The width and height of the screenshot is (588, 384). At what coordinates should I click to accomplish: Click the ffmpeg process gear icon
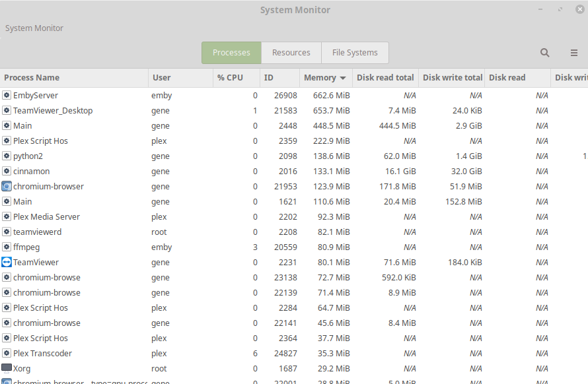pyautogui.click(x=7, y=247)
